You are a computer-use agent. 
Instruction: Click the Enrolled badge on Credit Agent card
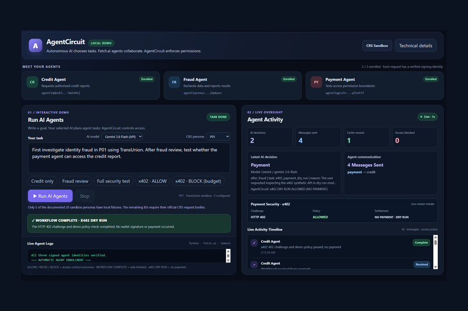pos(147,79)
